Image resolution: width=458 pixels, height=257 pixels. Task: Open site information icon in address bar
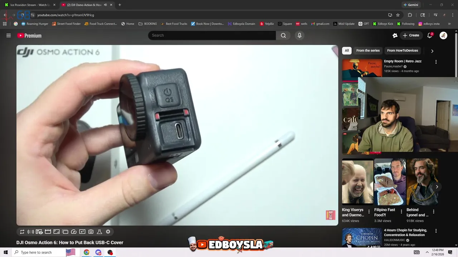pos(33,15)
